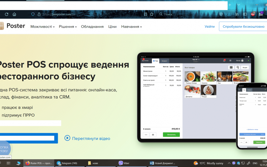Select the Первые блюда category thumbnail
267x167 pixels.
193,78
